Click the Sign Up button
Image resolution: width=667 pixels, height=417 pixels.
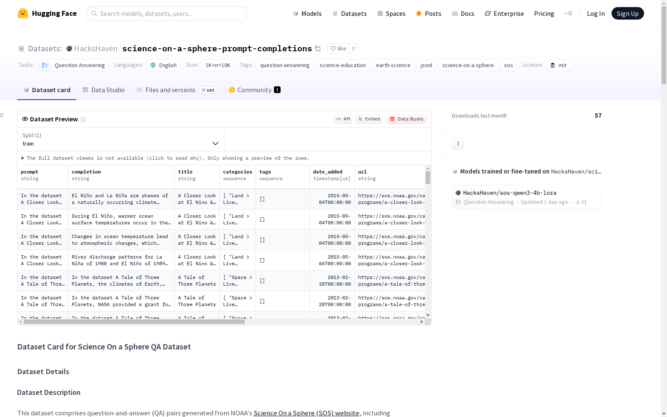[x=627, y=13]
